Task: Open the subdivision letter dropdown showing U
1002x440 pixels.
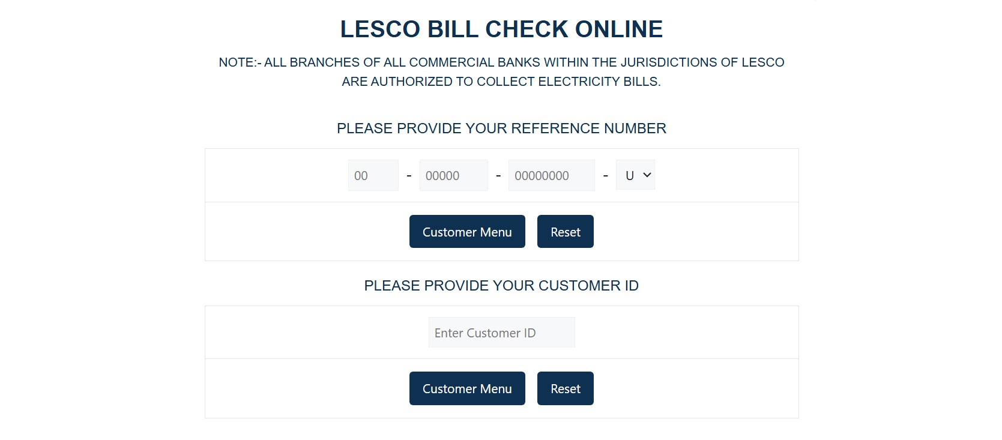Action: pos(635,175)
